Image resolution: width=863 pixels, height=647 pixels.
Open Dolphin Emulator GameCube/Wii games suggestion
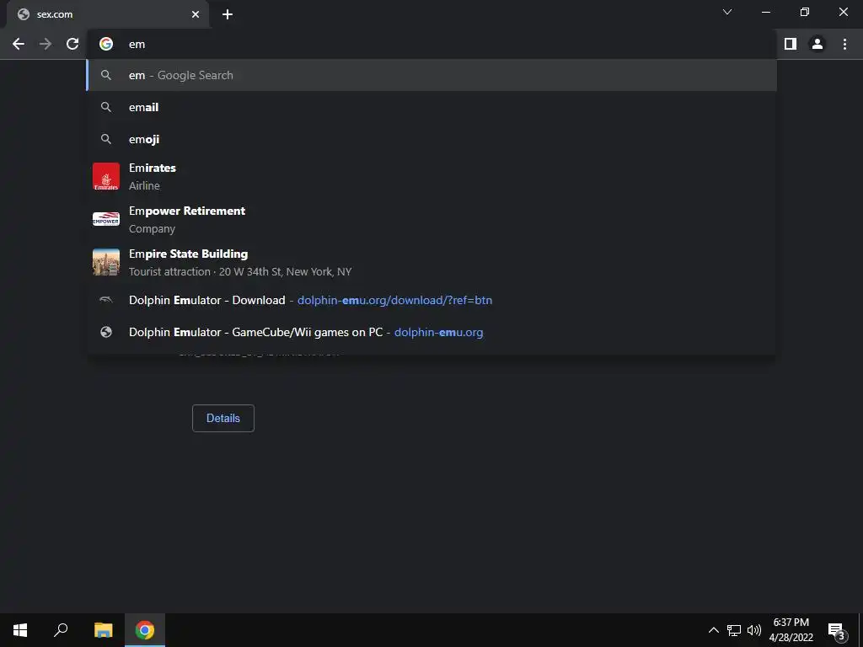tap(431, 332)
